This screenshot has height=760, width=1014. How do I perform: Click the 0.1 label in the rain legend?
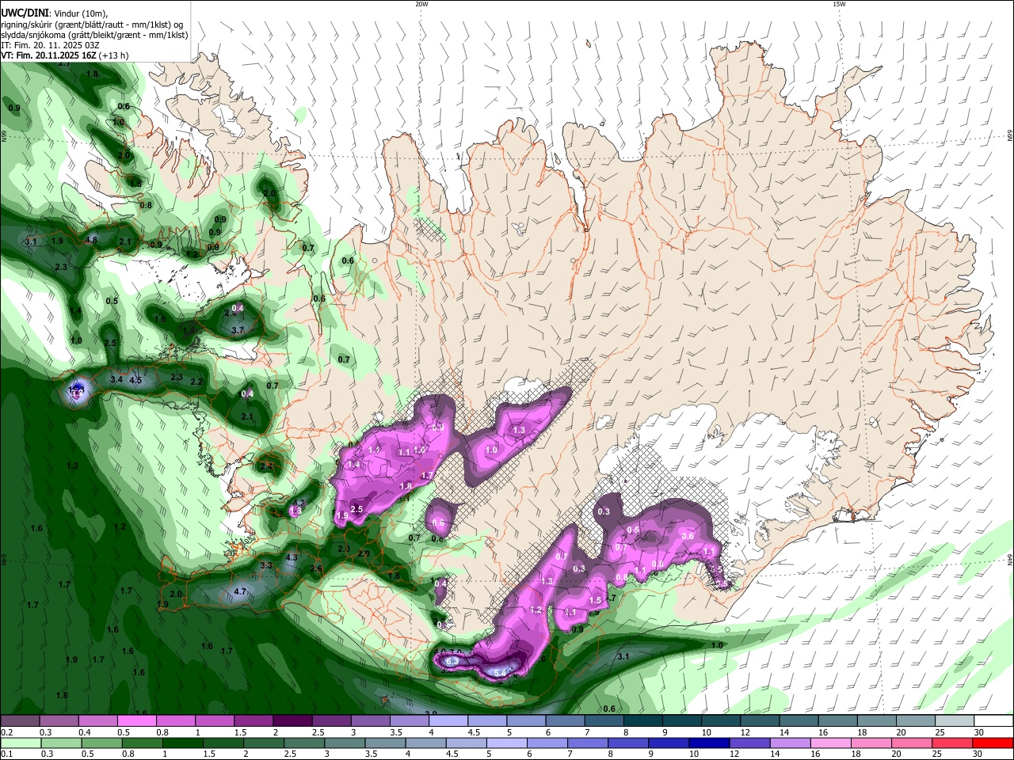(x=7, y=754)
